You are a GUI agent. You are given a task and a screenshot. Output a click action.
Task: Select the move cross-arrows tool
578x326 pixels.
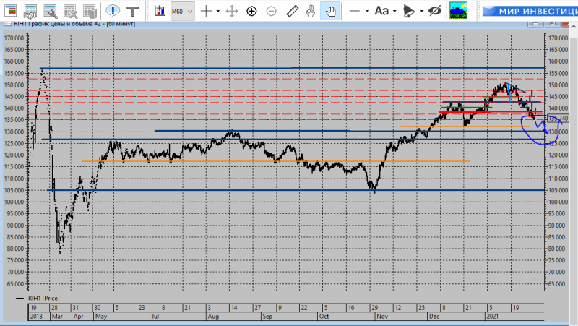232,11
